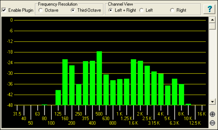Click the 31.5 frequency label
The height and width of the screenshot is (130, 218).
click(x=17, y=114)
